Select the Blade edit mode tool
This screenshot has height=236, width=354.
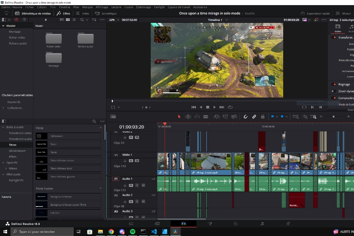click(205, 116)
